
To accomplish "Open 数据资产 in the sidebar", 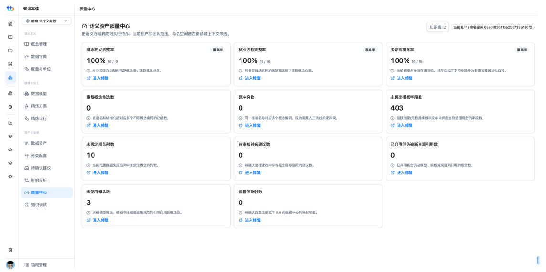I will (x=47, y=143).
